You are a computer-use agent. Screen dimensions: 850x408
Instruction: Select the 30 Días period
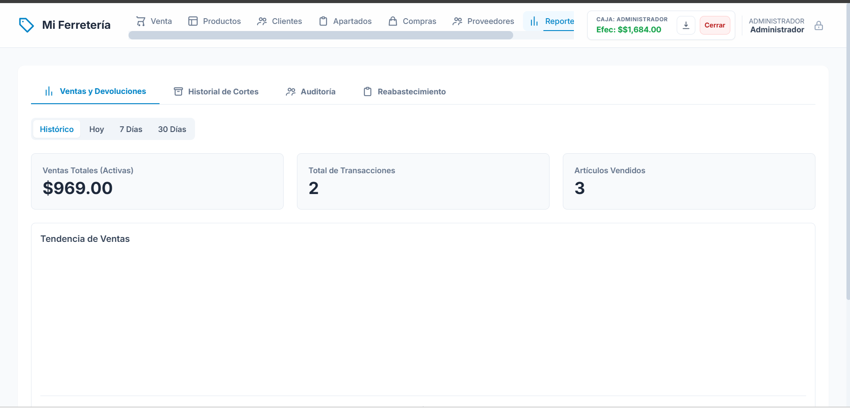pos(172,129)
